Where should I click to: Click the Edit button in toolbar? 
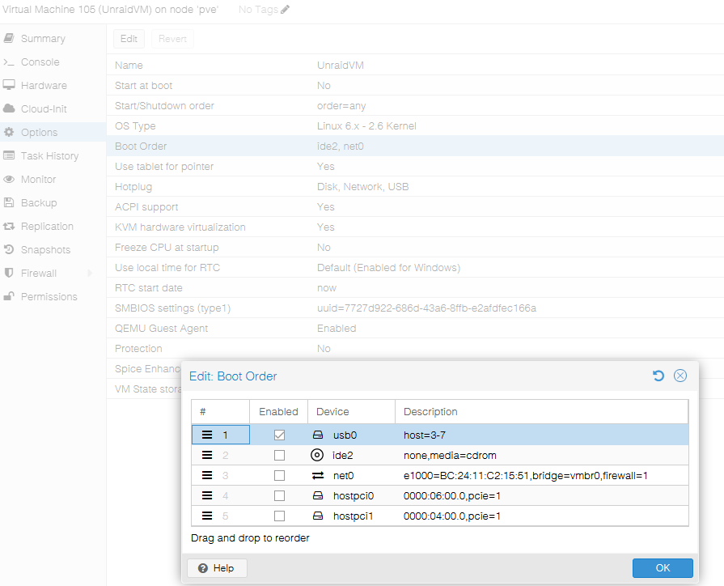tap(129, 39)
